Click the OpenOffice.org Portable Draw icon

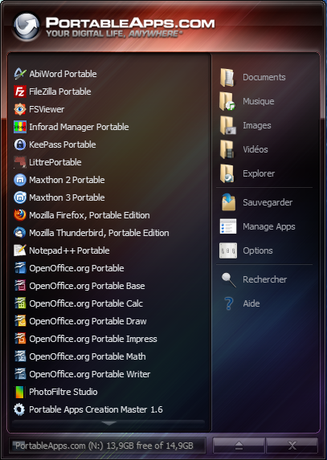20,321
